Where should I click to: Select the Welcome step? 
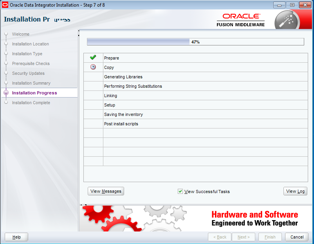pos(21,34)
